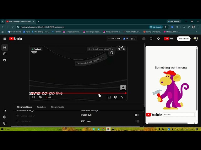Toggle the Enable DVR switch
The image size is (201, 150).
[137, 115]
